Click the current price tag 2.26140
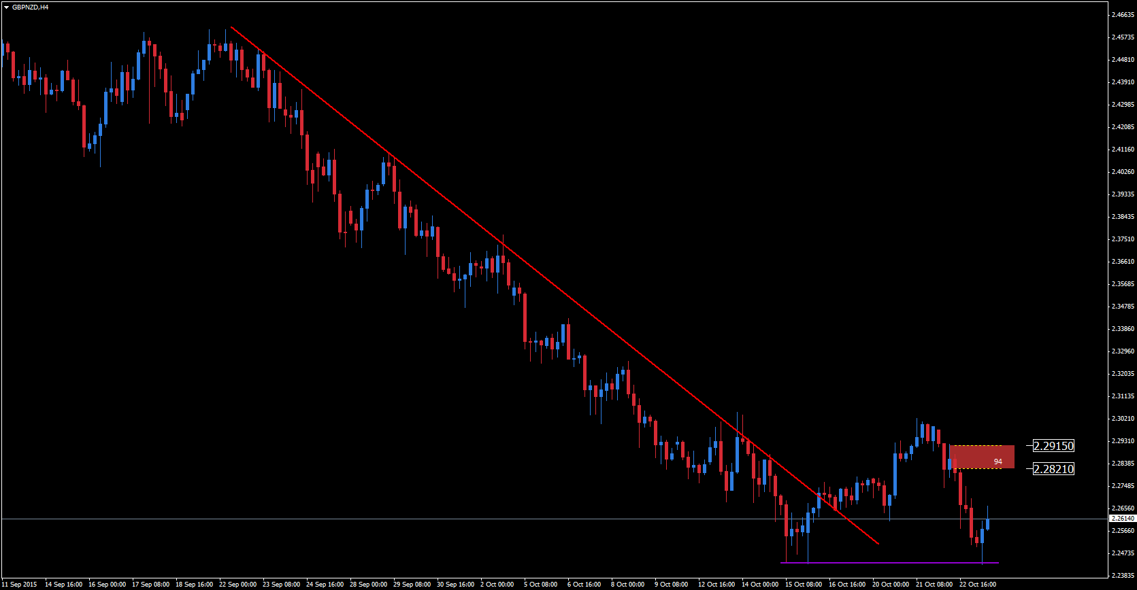 pos(1122,519)
